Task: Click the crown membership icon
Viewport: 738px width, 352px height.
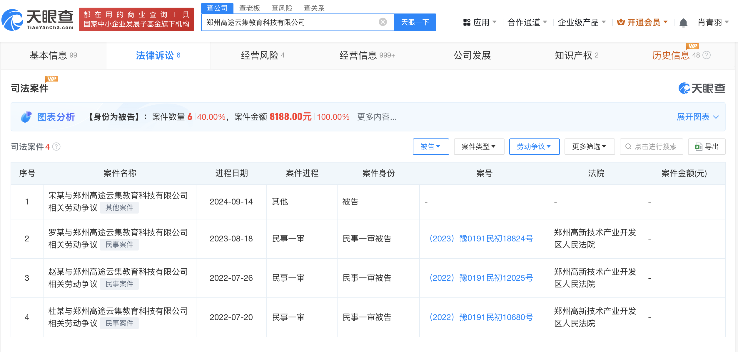Action: (621, 22)
